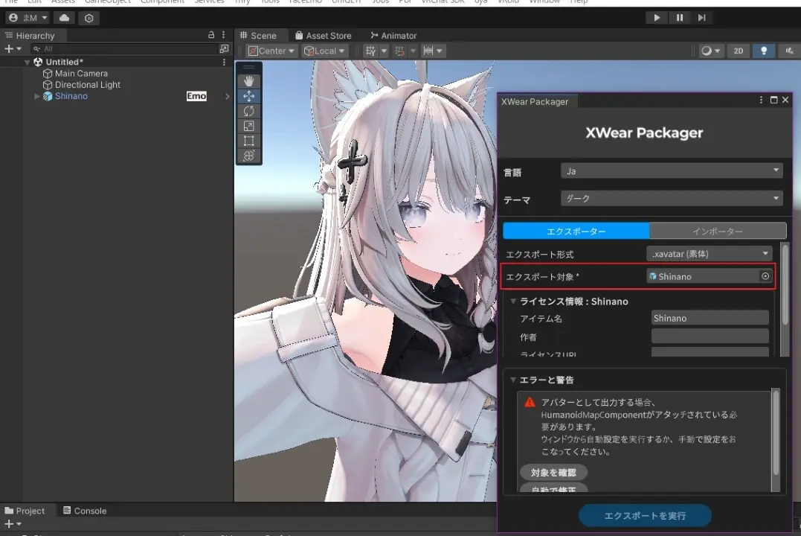Switch to the インポーター tab
Viewport: 801px width, 536px height.
click(718, 232)
